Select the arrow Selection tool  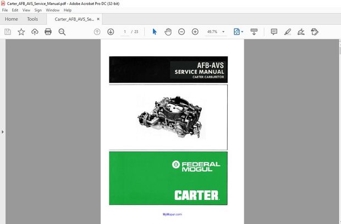[155, 32]
